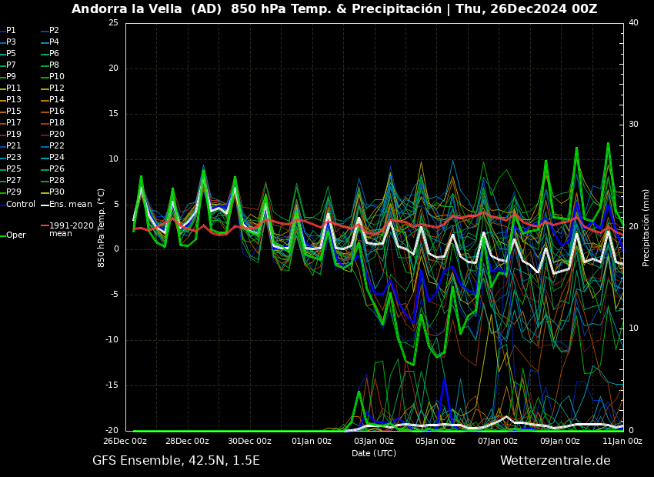Click legend label P5
The width and height of the screenshot is (654, 477).
(11, 53)
